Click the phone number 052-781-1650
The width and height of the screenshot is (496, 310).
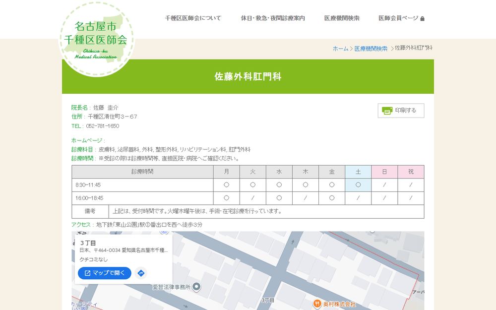[103, 126]
